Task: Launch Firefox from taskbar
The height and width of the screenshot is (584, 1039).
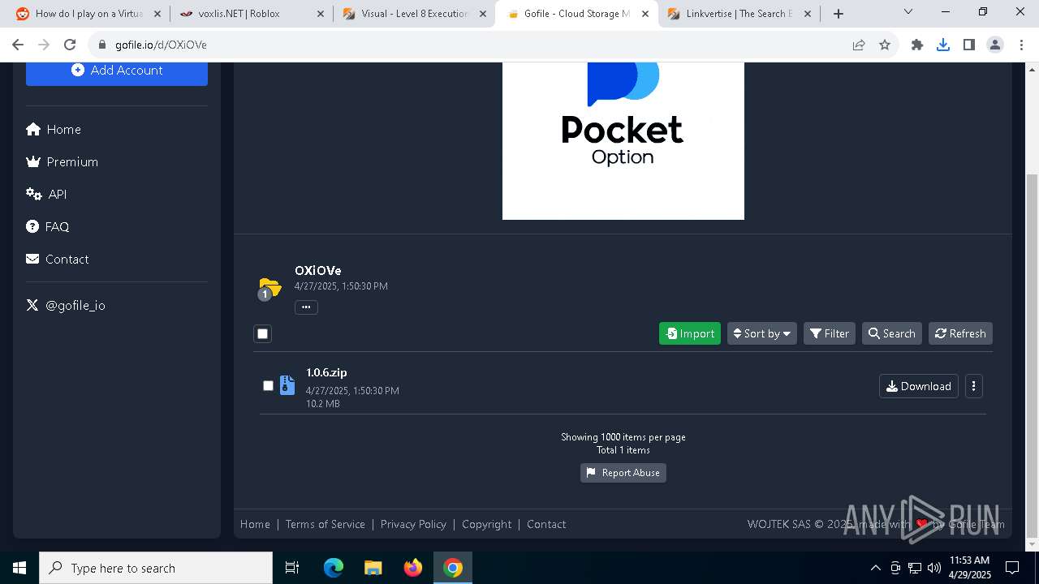Action: coord(413,568)
